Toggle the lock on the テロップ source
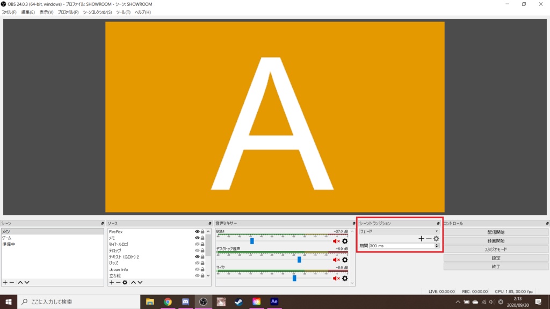Viewport: 550px width, 309px height. tap(202, 251)
